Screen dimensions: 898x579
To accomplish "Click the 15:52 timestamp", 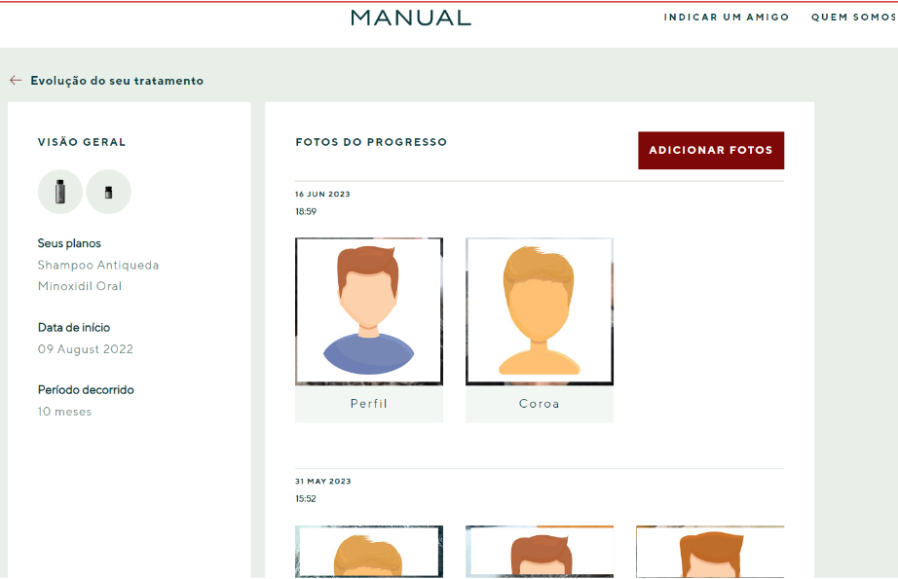I will 306,499.
